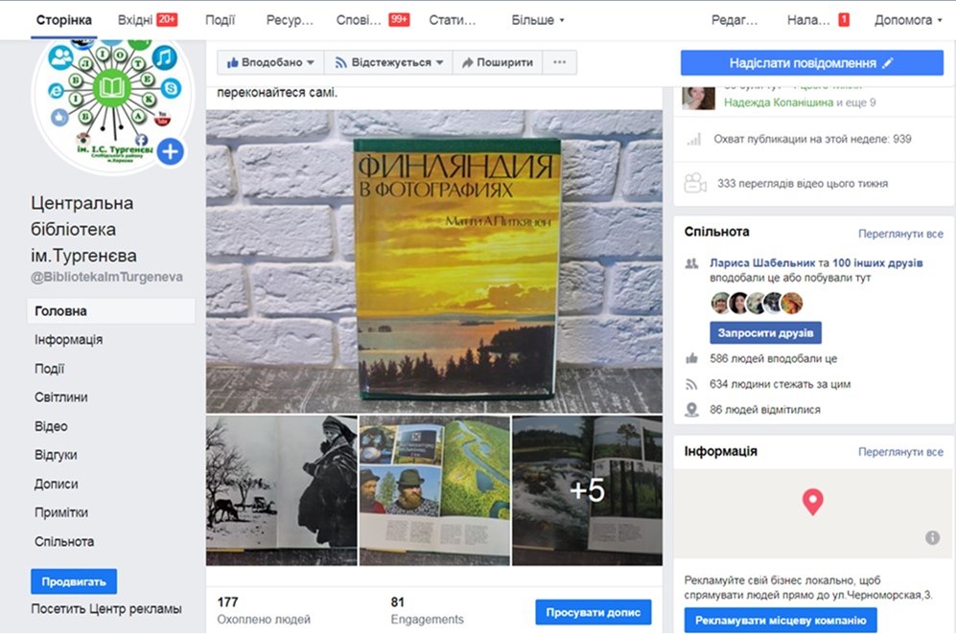The width and height of the screenshot is (956, 634).
Task: Open the three-dots more options button
Action: click(x=560, y=62)
